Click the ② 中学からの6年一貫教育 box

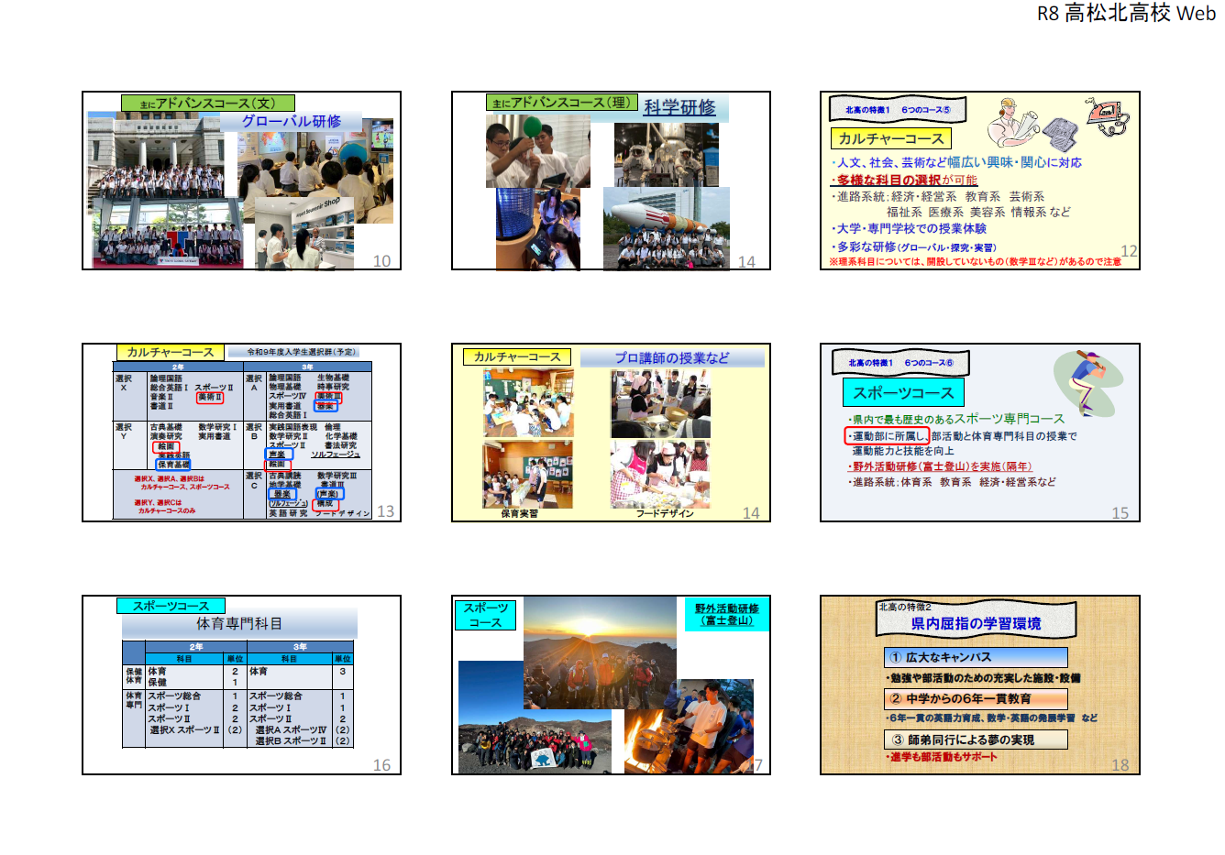click(976, 698)
